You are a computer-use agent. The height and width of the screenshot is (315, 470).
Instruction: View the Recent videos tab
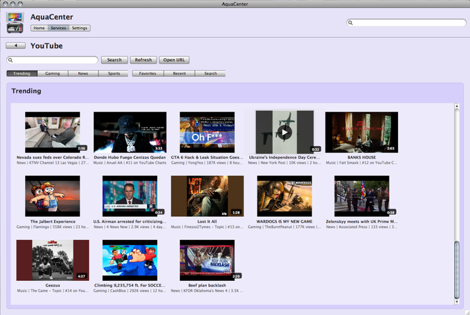click(x=179, y=73)
